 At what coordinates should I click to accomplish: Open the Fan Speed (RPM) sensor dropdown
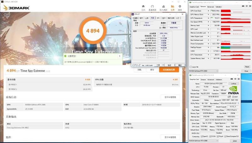[209, 22]
